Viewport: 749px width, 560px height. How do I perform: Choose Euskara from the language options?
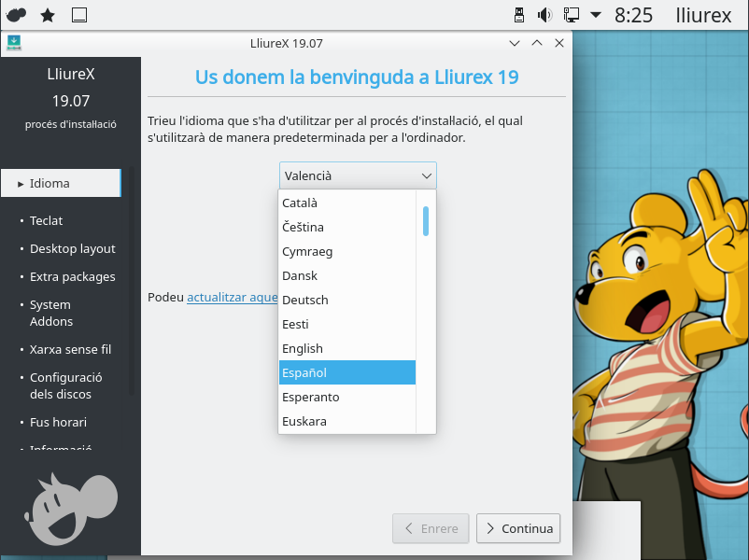point(347,421)
